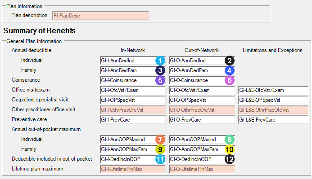Select the green marker 8 badge
Image resolution: width=312 pixels, height=179 pixels.
point(230,140)
